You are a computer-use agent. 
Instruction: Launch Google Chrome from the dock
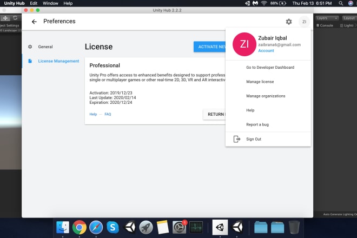click(x=79, y=227)
